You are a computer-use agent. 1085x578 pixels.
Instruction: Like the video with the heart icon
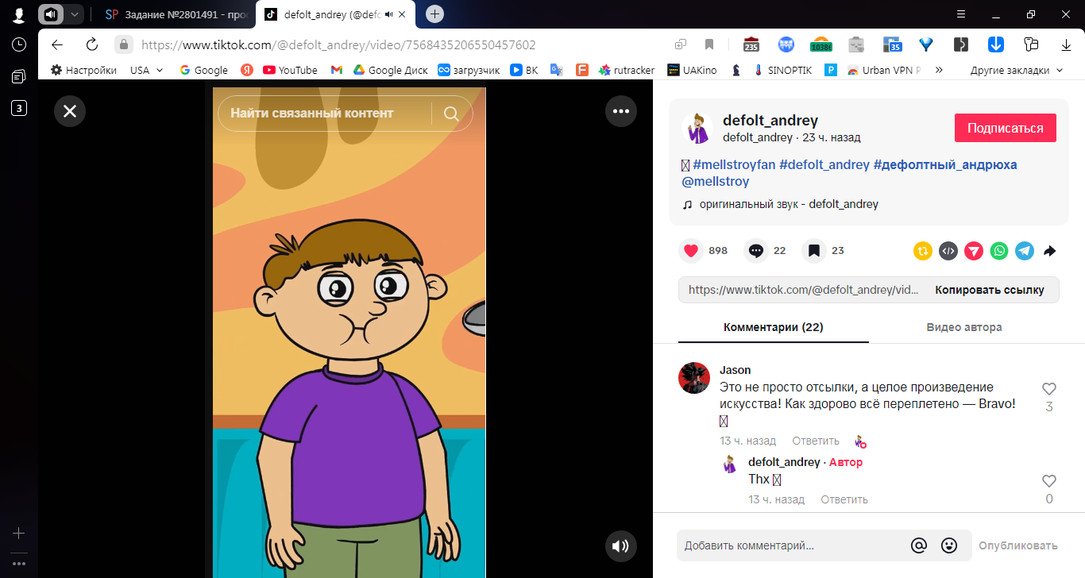691,251
